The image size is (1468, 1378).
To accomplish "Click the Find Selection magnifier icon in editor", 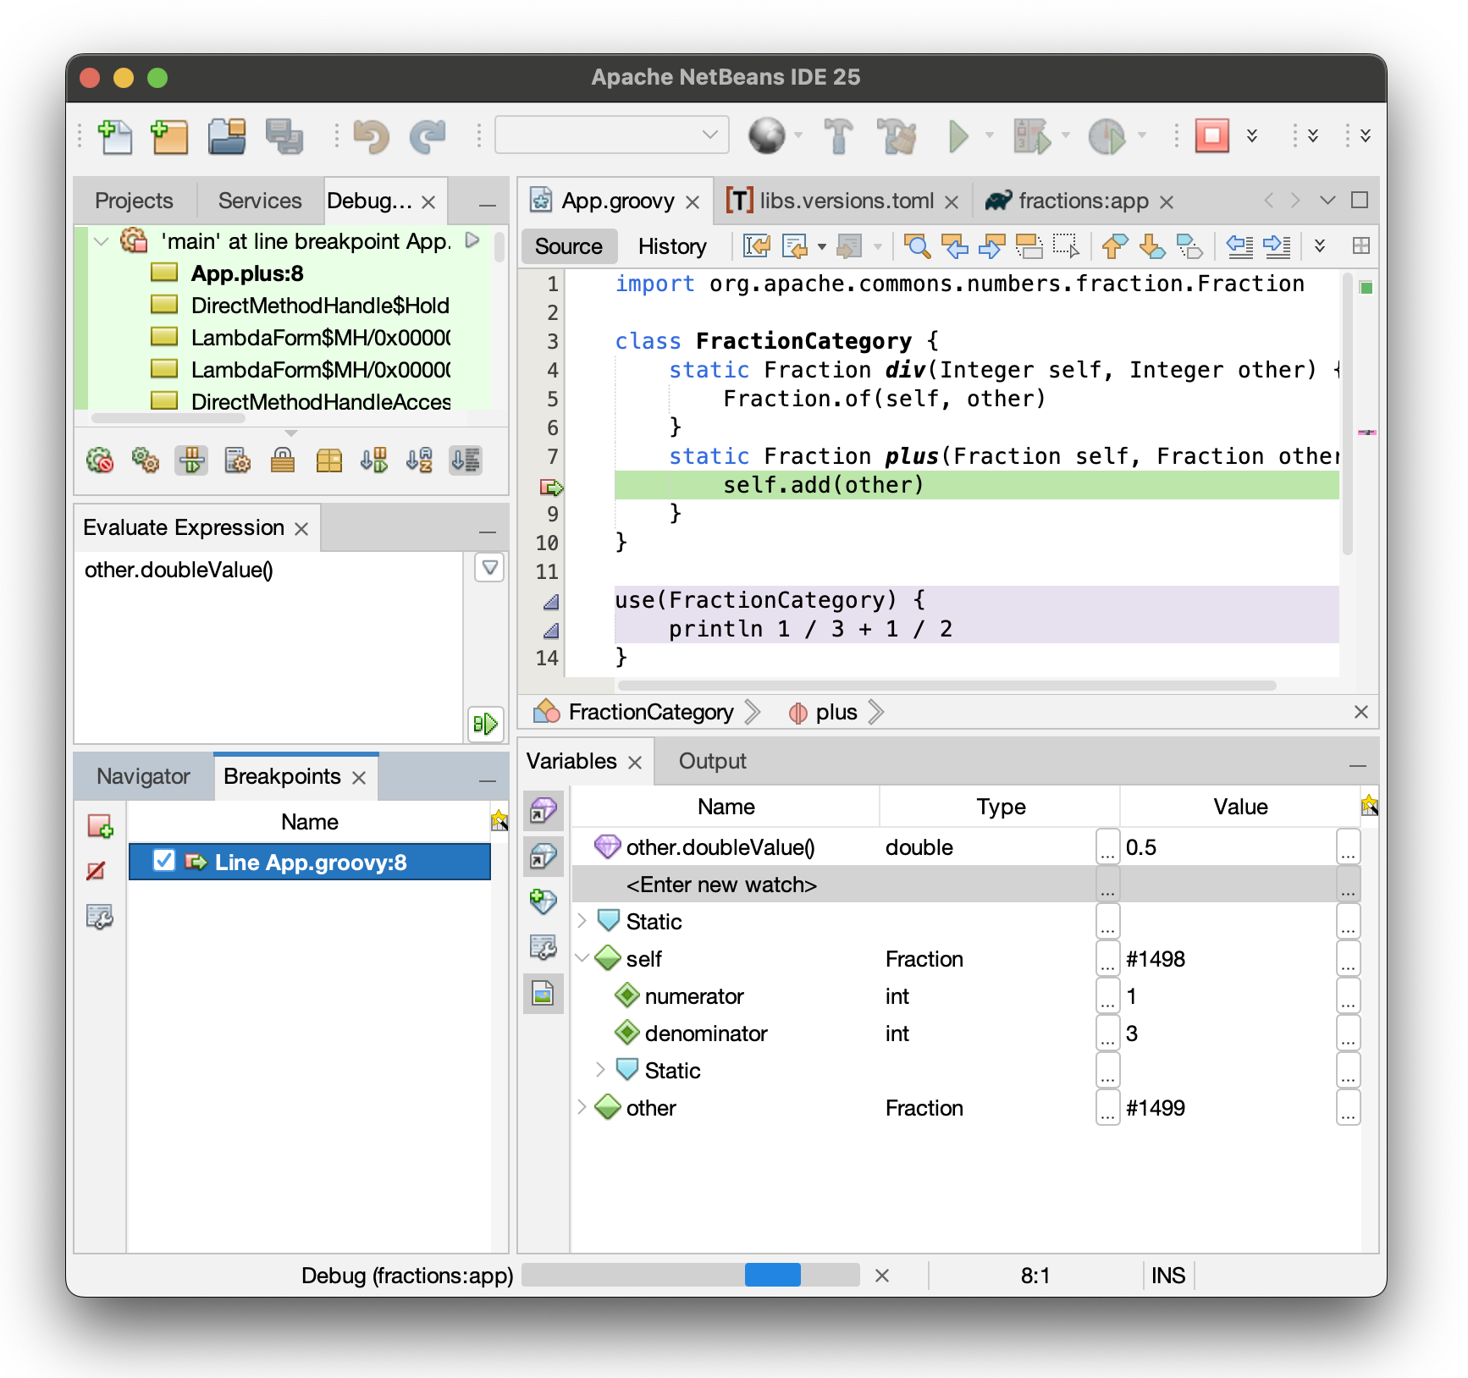I will coord(917,246).
